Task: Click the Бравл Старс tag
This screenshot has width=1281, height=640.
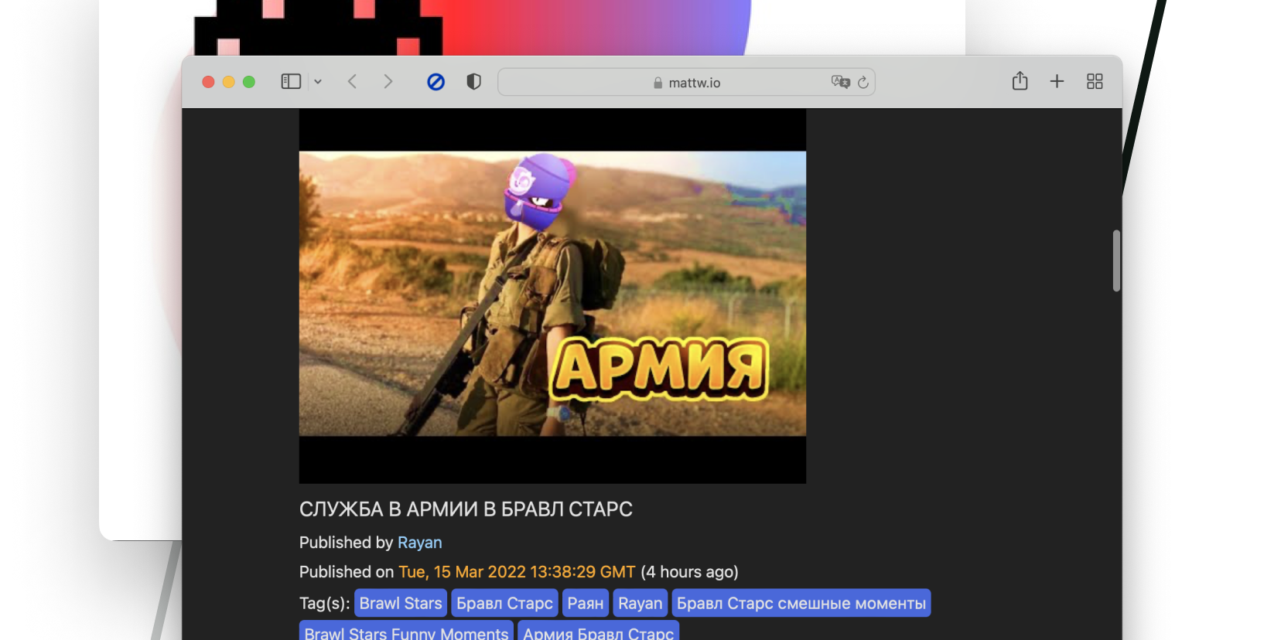Action: (504, 603)
